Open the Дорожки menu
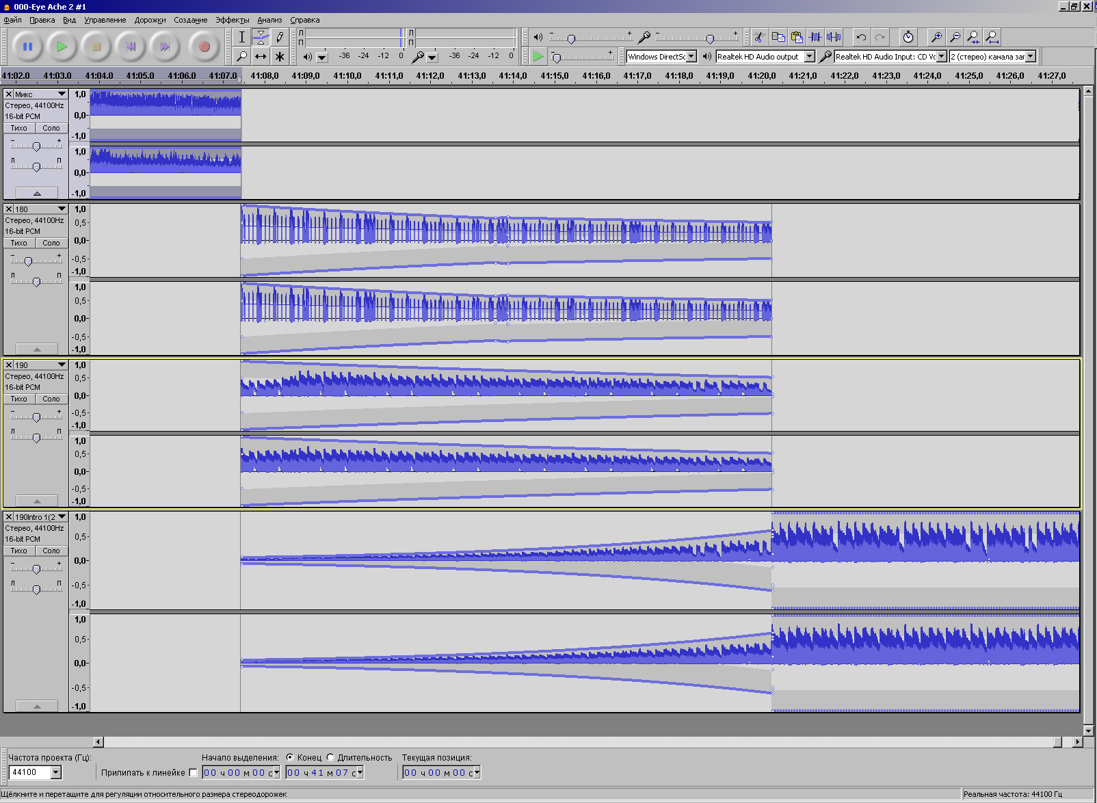 tap(150, 20)
